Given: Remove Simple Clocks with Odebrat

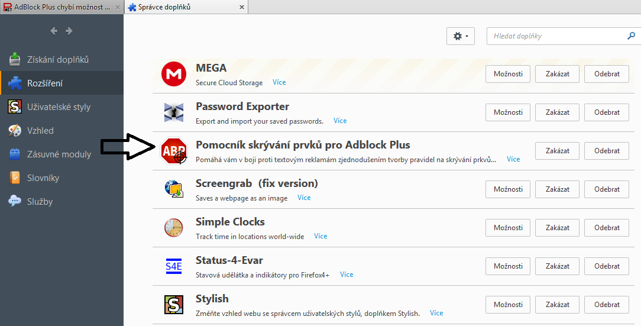Looking at the screenshot, I should pos(607,228).
